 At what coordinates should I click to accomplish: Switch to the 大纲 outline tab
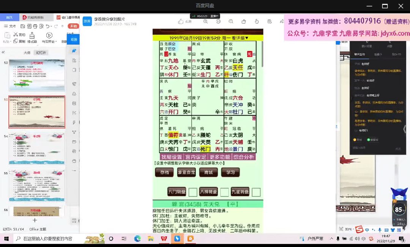tap(27, 53)
